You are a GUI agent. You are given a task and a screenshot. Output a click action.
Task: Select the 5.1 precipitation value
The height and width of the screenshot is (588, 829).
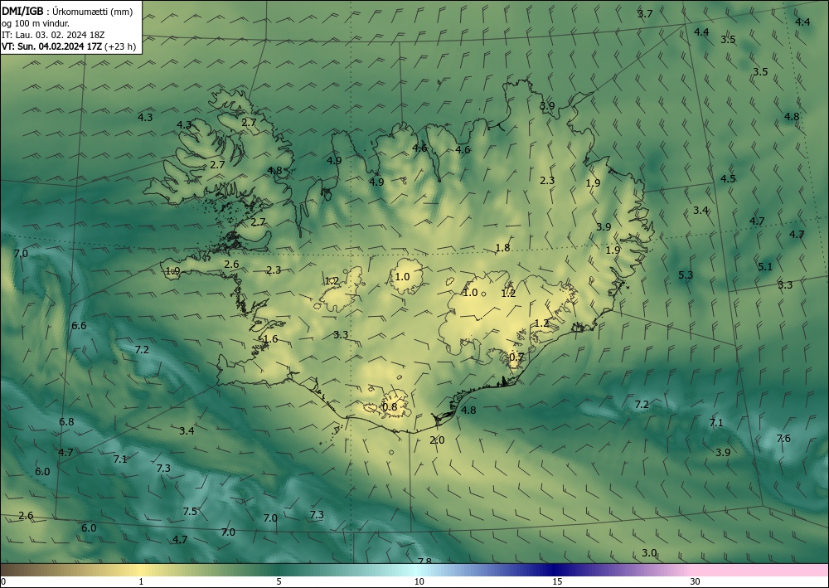tap(765, 266)
